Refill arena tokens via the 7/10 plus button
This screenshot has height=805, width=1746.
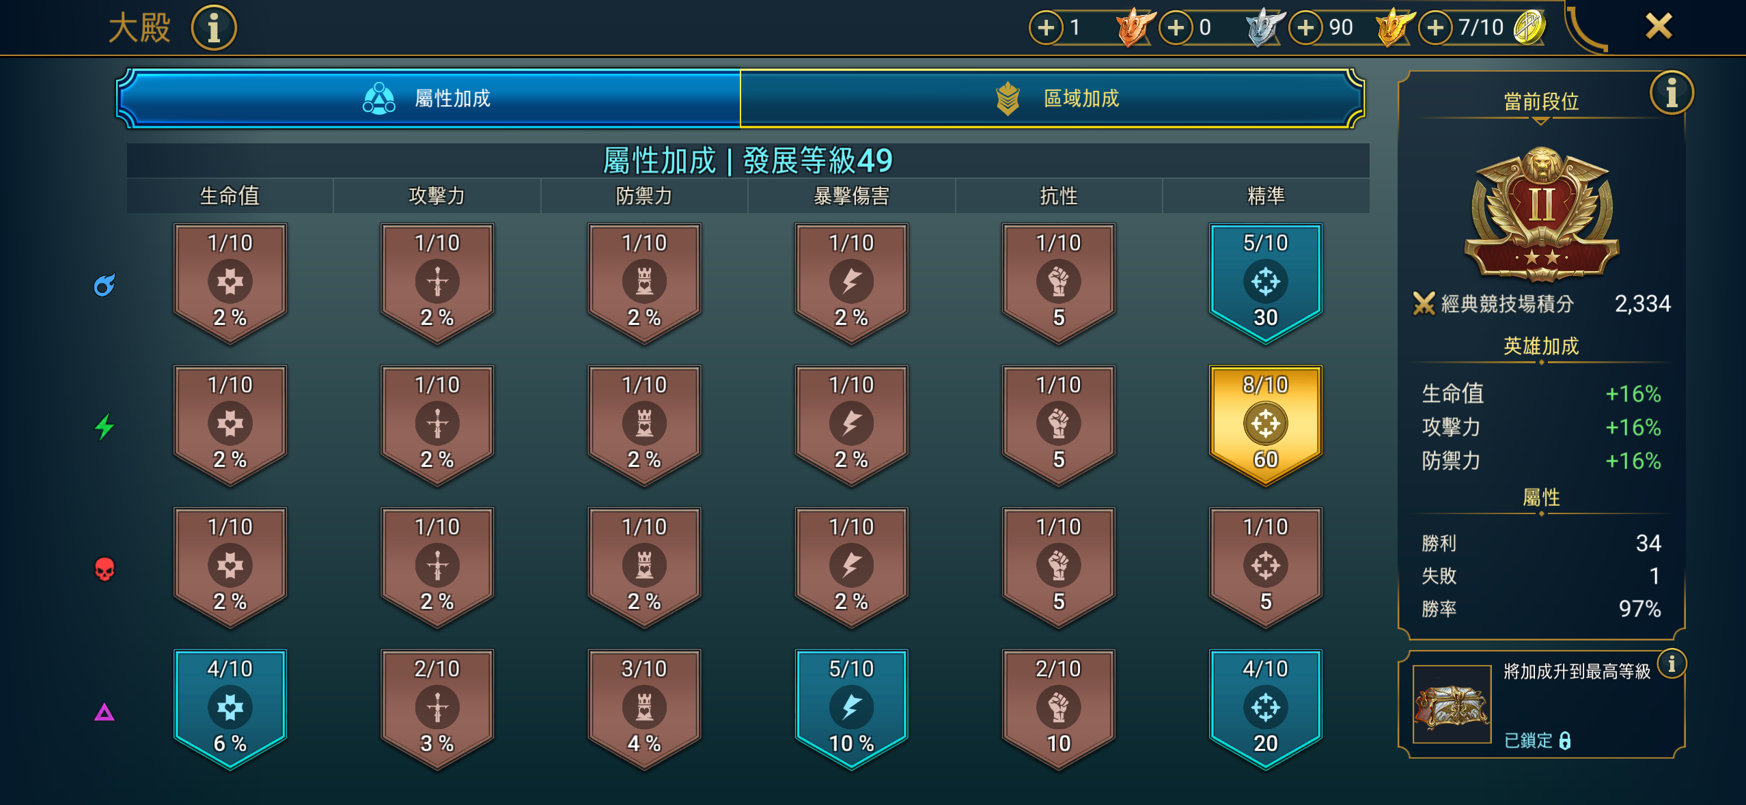pos(1435,27)
